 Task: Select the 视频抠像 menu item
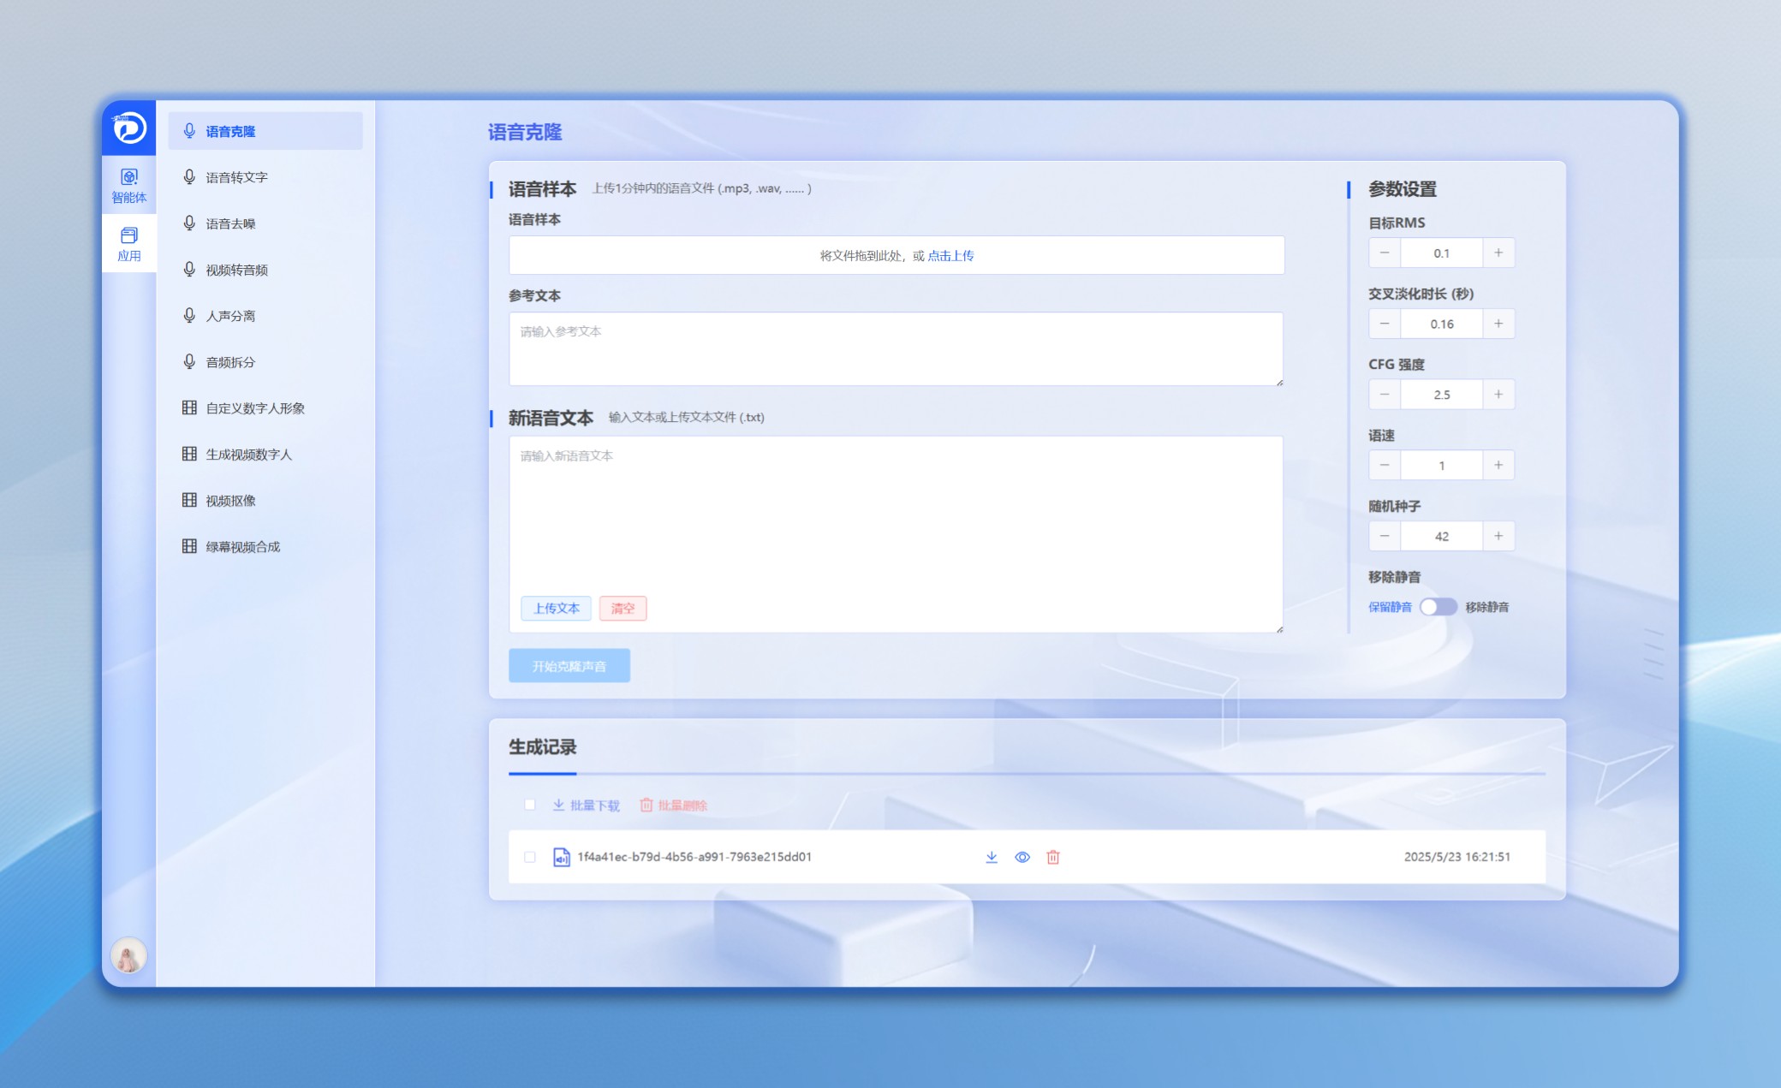(230, 501)
